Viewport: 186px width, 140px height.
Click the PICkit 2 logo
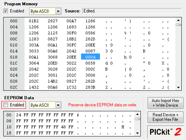pyautogui.click(x=165, y=132)
